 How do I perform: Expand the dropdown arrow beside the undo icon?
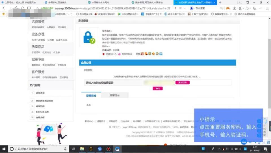(x=250, y=8)
